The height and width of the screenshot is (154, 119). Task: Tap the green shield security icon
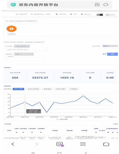(13, 5)
